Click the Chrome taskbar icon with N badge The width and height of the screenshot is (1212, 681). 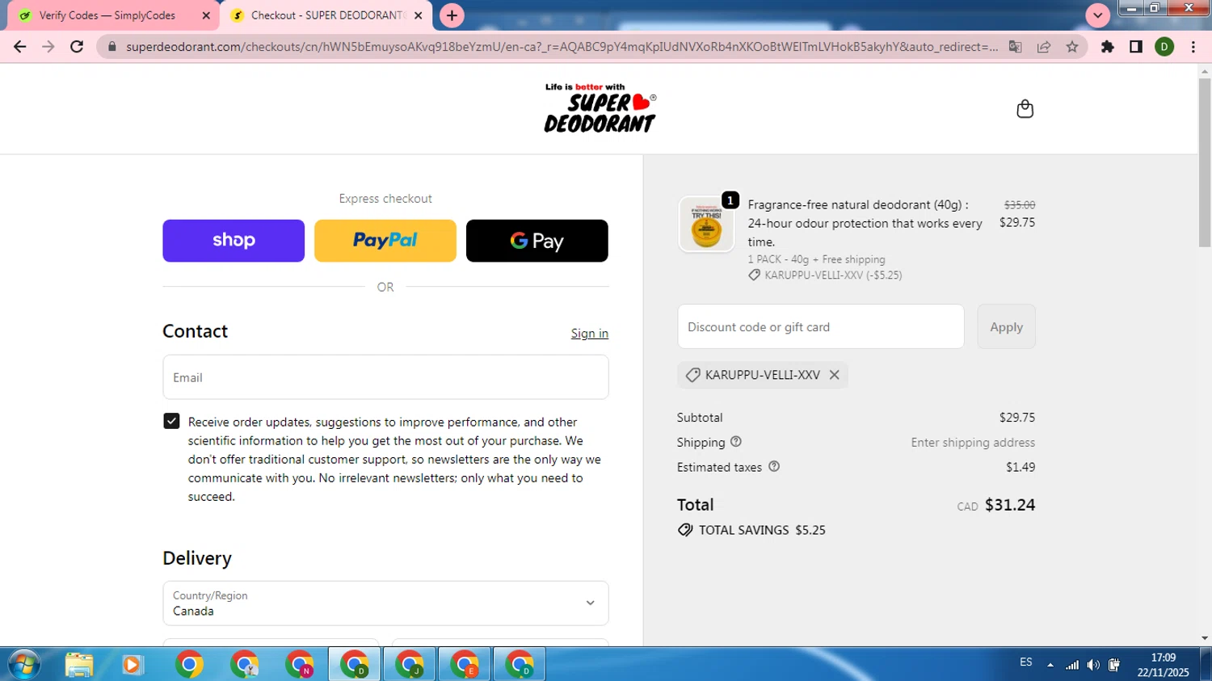point(299,665)
